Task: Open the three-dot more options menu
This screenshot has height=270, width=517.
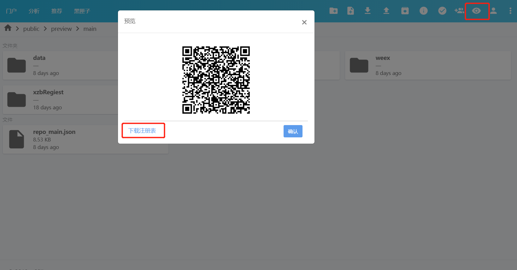Action: click(x=510, y=11)
